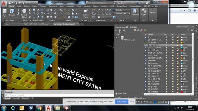This screenshot has width=198, height=111.
Task: Click the AutoCAD taskbar icon
Action: (x=48, y=108)
